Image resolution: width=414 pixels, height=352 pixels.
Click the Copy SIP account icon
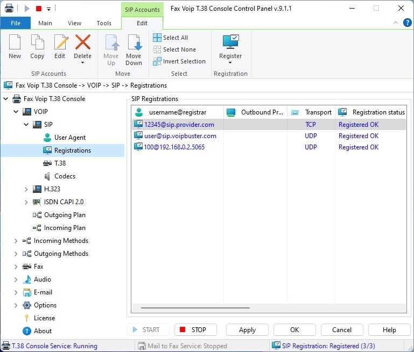pyautogui.click(x=37, y=42)
